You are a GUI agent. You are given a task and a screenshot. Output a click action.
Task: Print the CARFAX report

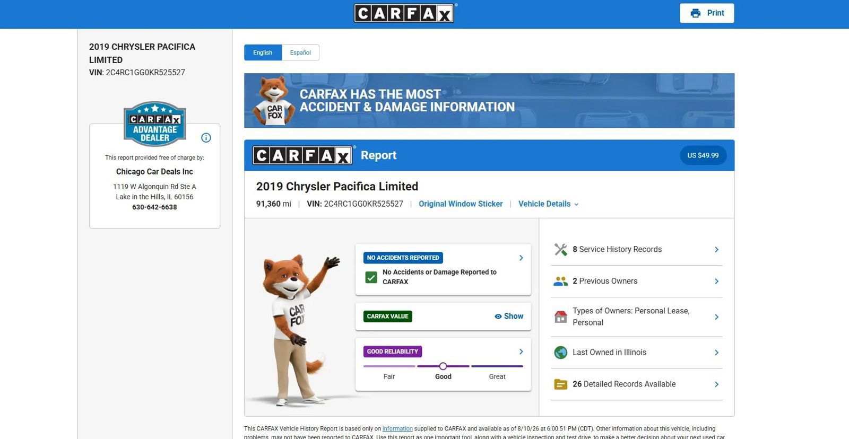coord(707,13)
